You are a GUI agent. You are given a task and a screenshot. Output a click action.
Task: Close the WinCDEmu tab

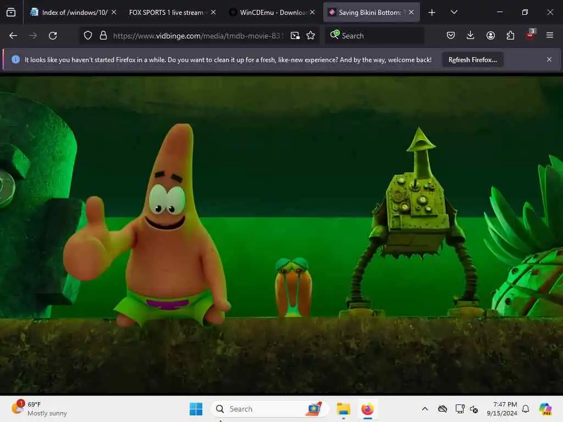click(x=312, y=12)
